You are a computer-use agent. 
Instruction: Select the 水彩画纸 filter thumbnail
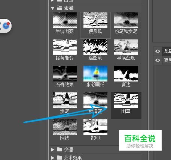pos(95,74)
